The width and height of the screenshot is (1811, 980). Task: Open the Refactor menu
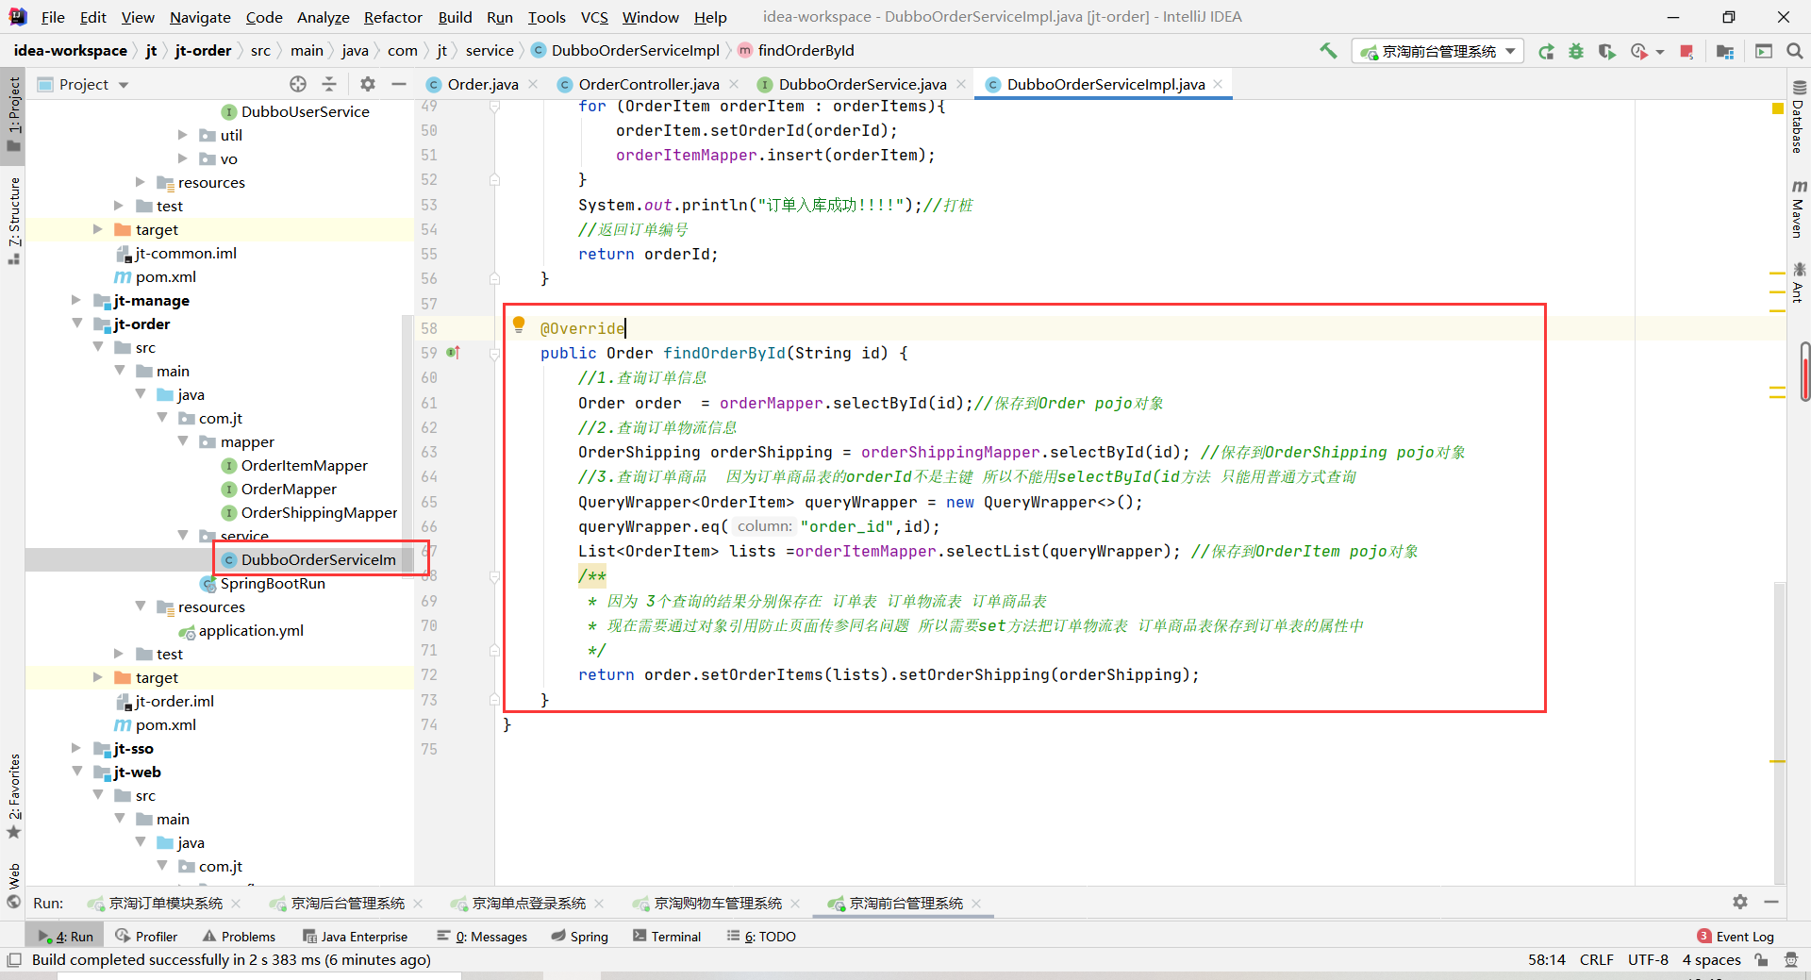tap(392, 17)
